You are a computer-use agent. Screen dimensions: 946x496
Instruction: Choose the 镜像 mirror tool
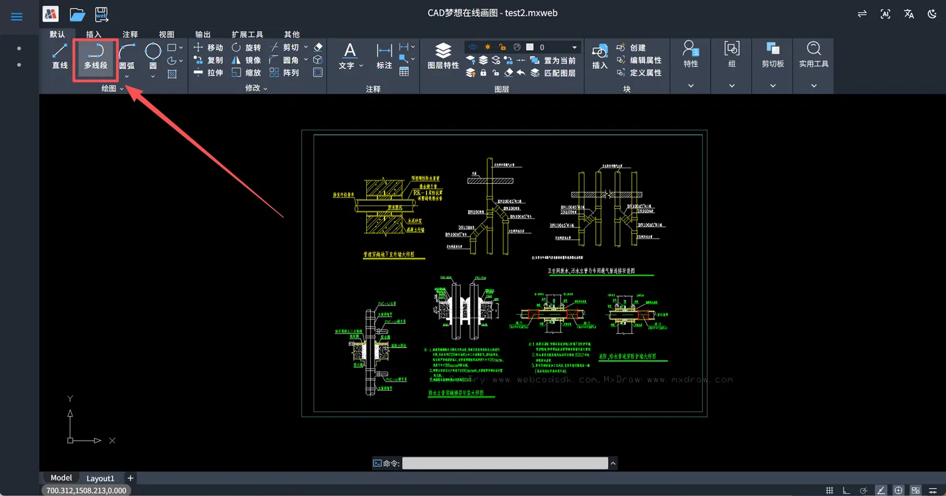[246, 60]
